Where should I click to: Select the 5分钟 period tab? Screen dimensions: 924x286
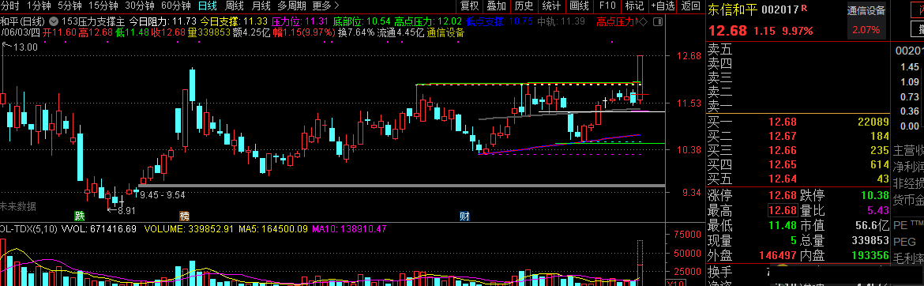pyautogui.click(x=69, y=6)
